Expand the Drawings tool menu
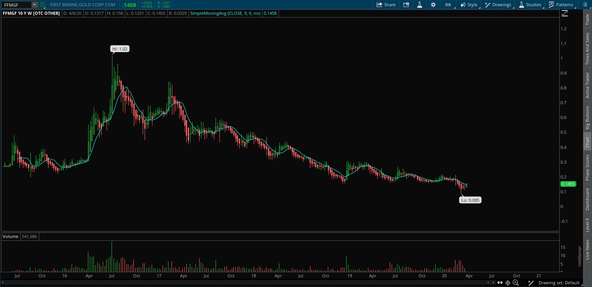592x287 pixels. click(x=498, y=5)
